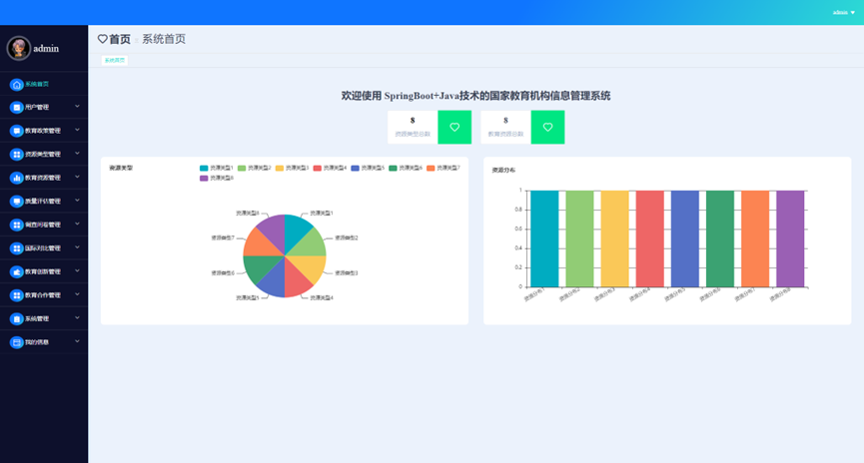Viewport: 864px width, 463px height.
Task: Click the green heart tile of 资源类型总数
Action: (x=454, y=127)
